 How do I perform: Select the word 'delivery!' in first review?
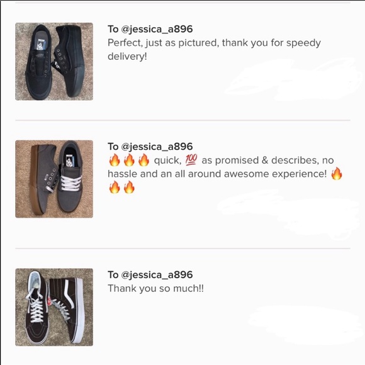pyautogui.click(x=127, y=57)
